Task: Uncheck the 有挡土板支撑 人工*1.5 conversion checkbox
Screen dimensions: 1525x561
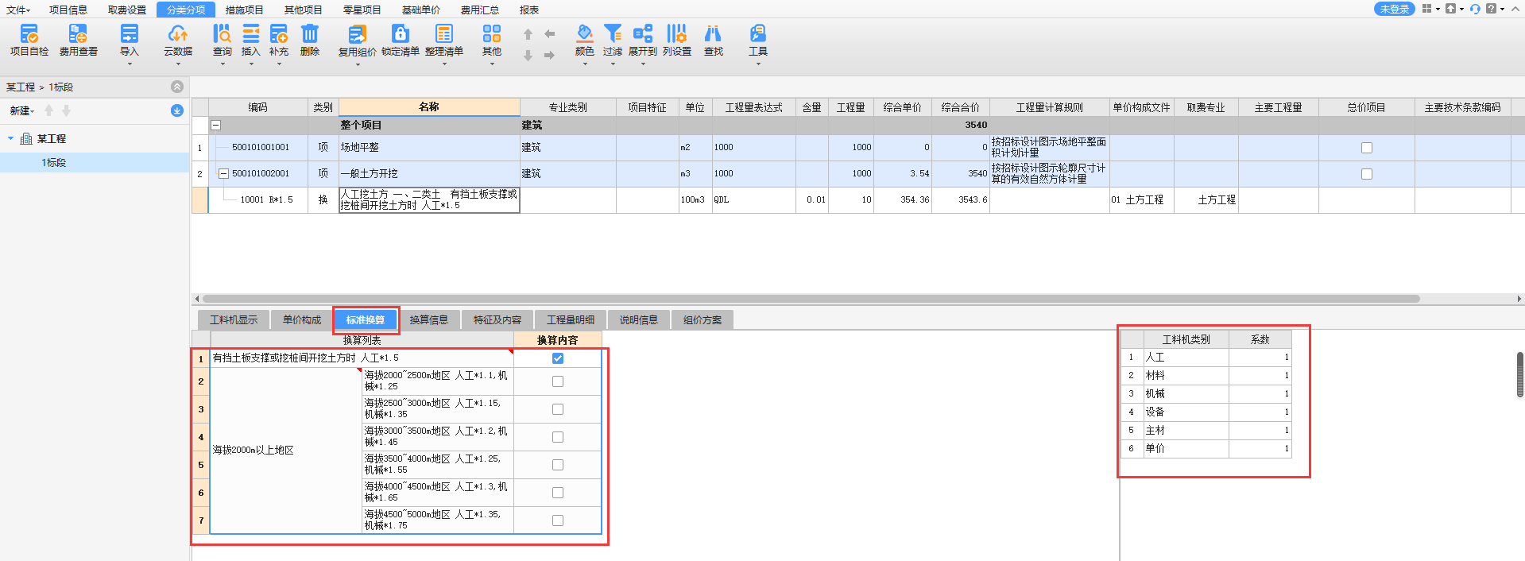Action: pyautogui.click(x=558, y=358)
